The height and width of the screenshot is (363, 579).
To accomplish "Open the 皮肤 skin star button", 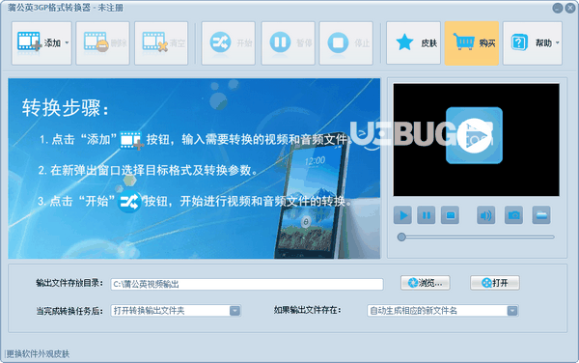I will 413,43.
